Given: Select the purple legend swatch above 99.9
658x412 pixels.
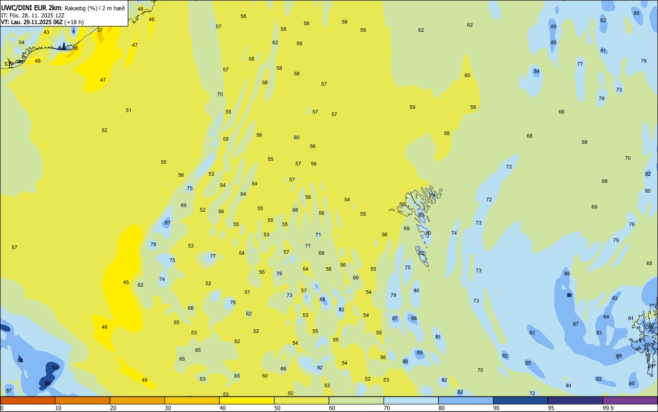Looking at the screenshot, I should [630, 400].
